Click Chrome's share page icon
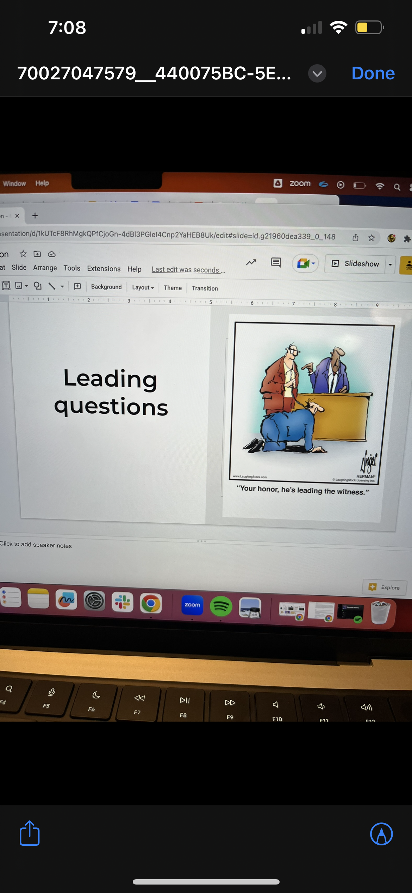The image size is (412, 893). pyautogui.click(x=355, y=238)
